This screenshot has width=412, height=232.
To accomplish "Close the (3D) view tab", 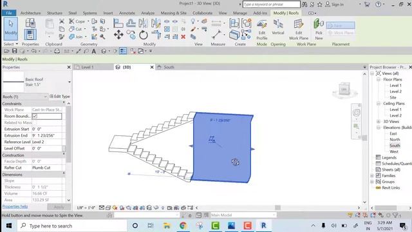I will 152,67.
